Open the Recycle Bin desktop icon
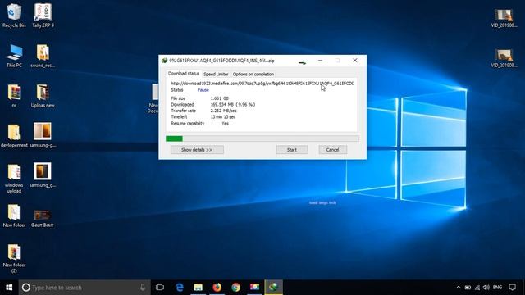 13,15
